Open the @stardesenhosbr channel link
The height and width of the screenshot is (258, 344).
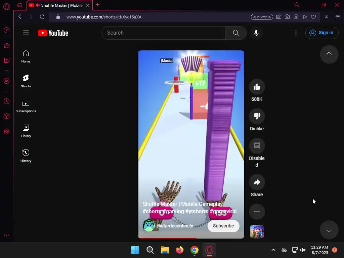(175, 226)
